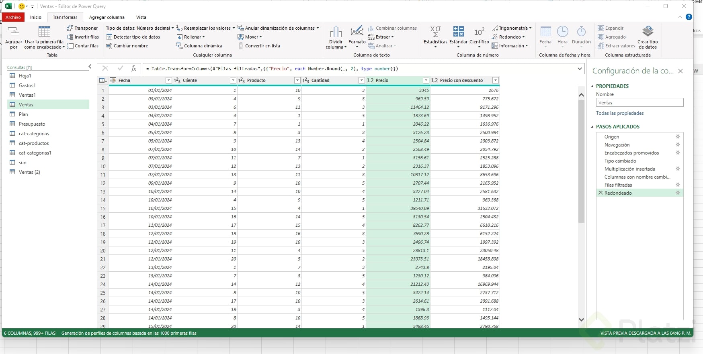Open filter dropdown for Fecha column
Image resolution: width=703 pixels, height=354 pixels.
(x=168, y=80)
